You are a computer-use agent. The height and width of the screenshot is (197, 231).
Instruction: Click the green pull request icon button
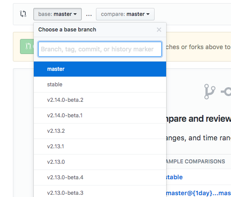coord(27,46)
